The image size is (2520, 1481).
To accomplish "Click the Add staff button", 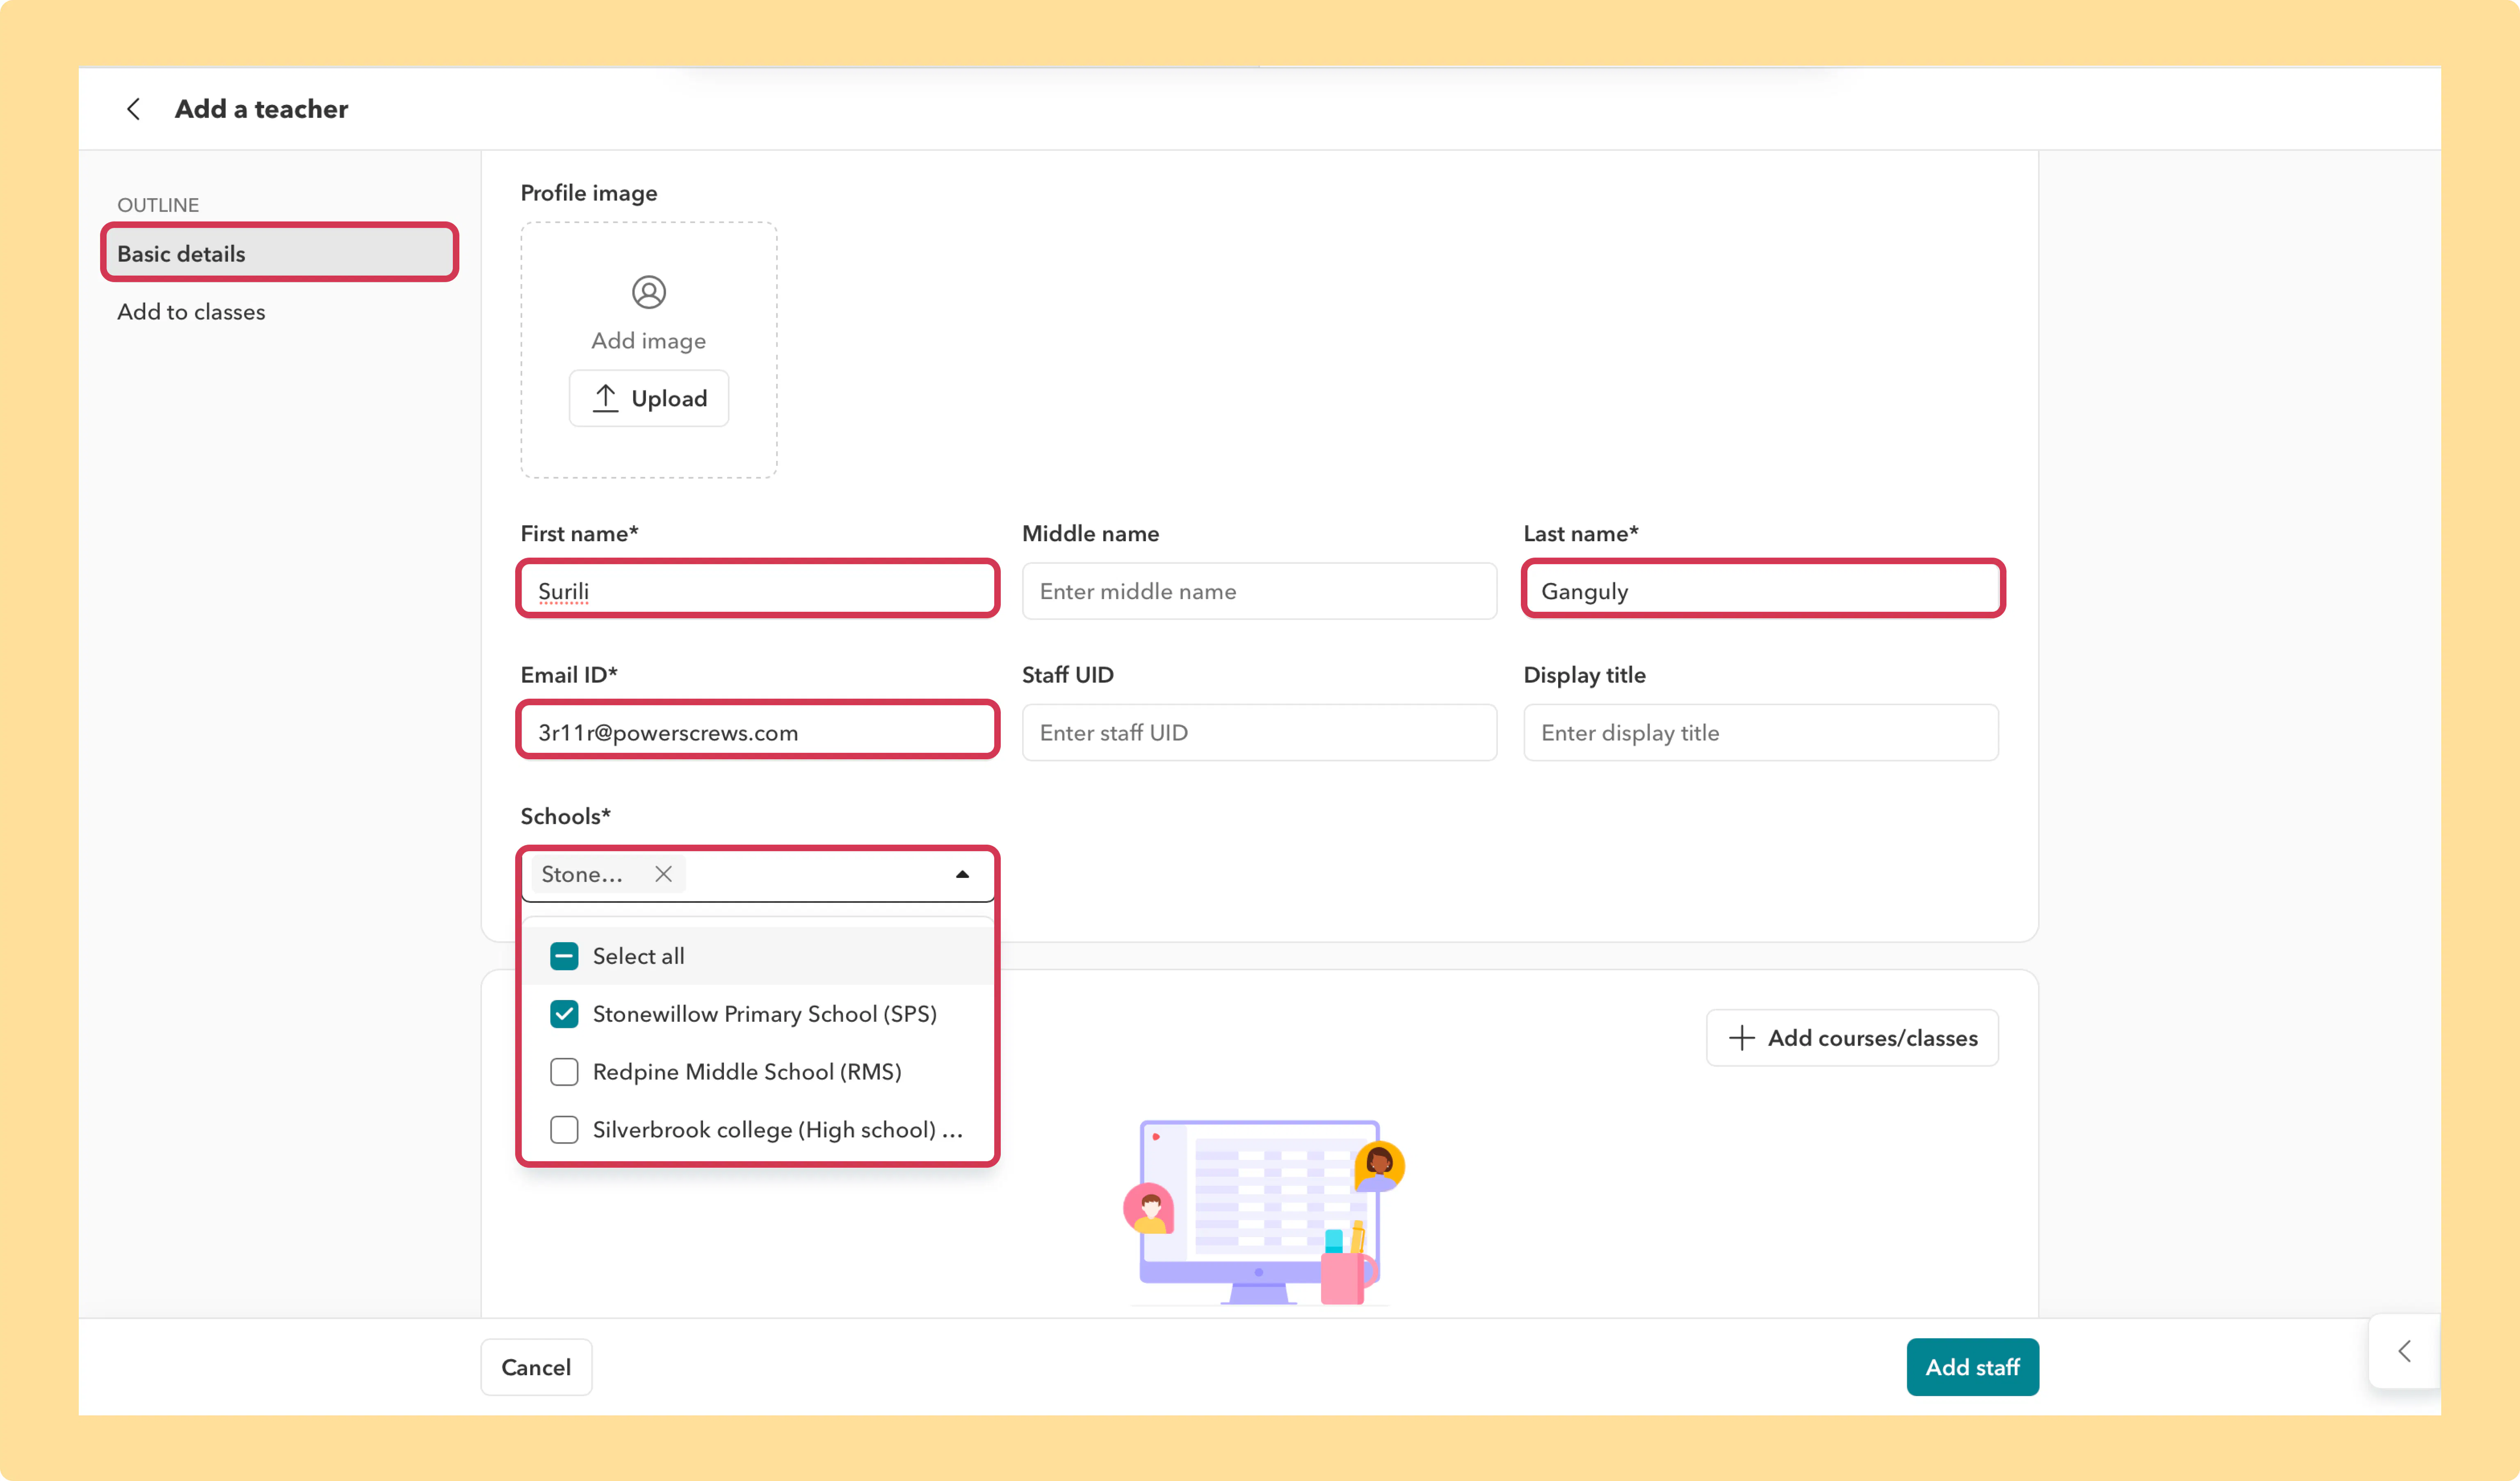I will (1972, 1367).
